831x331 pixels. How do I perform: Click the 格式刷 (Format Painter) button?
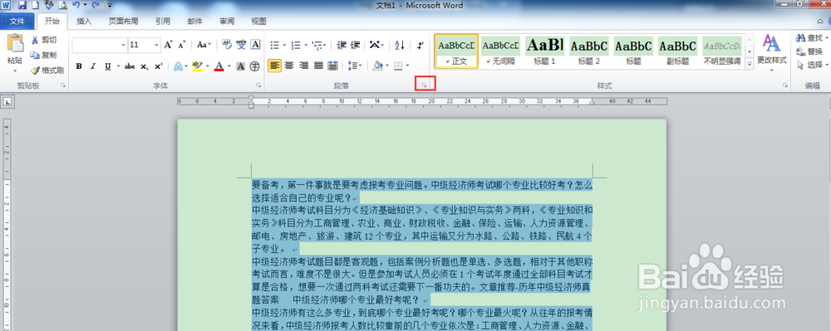(47, 70)
